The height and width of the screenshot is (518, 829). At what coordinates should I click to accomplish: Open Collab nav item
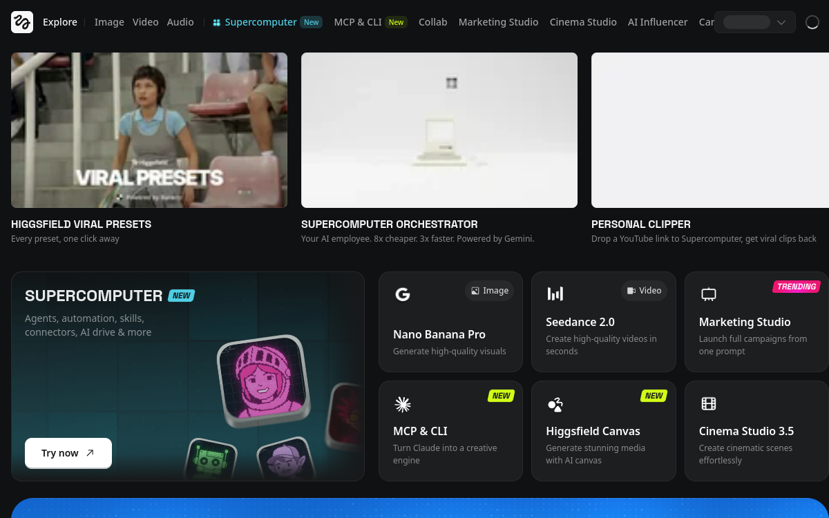[x=433, y=22]
